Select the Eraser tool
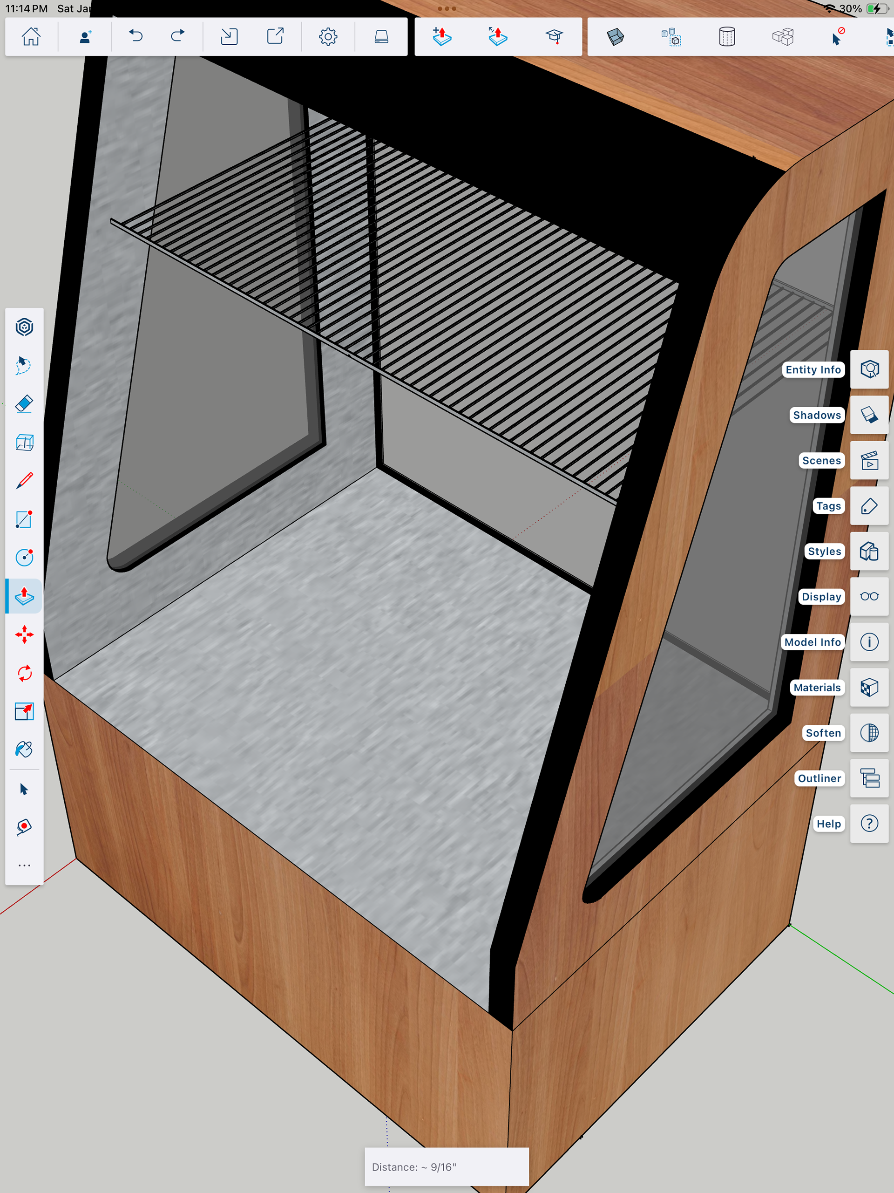This screenshot has width=894, height=1193. [x=24, y=403]
